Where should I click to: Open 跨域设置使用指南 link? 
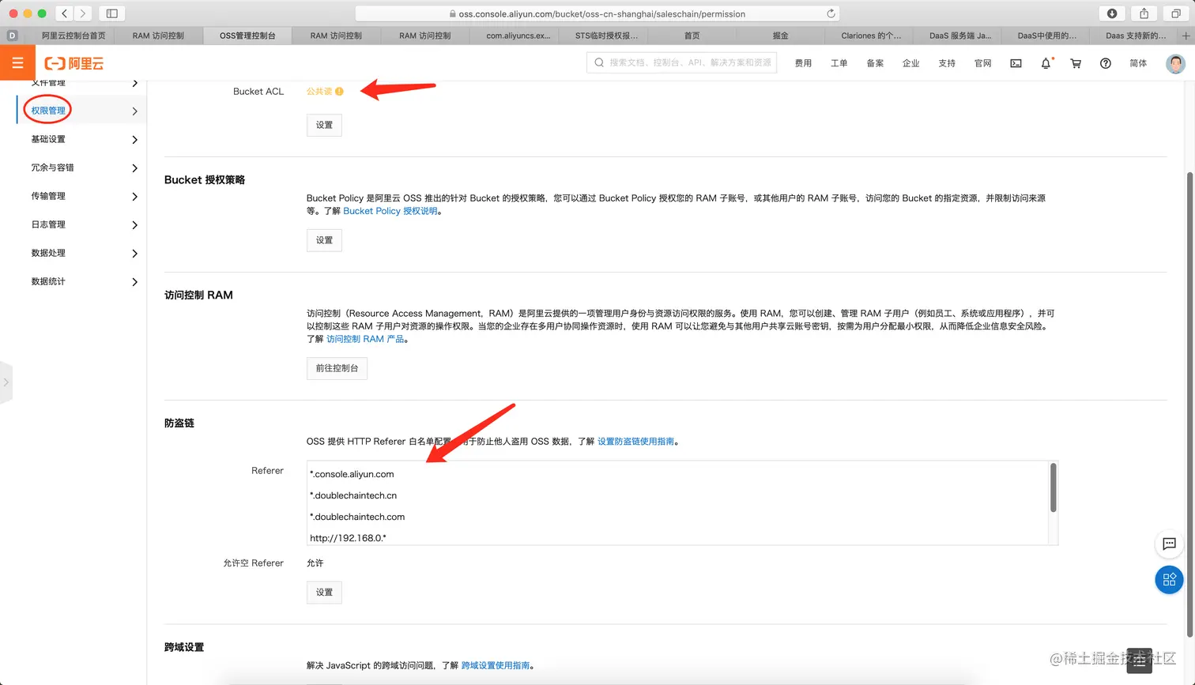[496, 666]
